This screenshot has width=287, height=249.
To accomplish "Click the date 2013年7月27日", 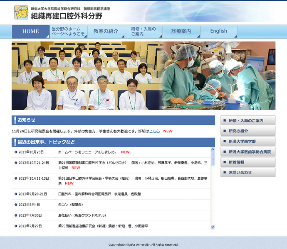I will [x=30, y=226].
